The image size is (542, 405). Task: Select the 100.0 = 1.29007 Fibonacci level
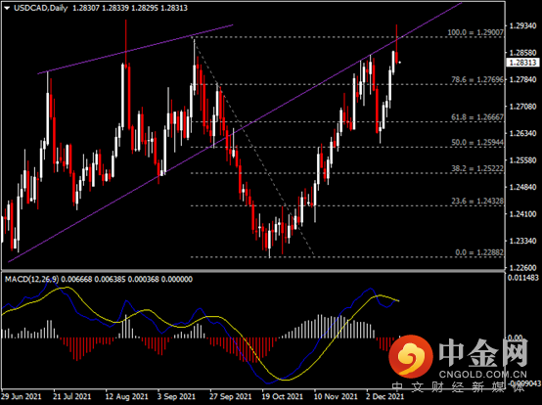(x=475, y=33)
